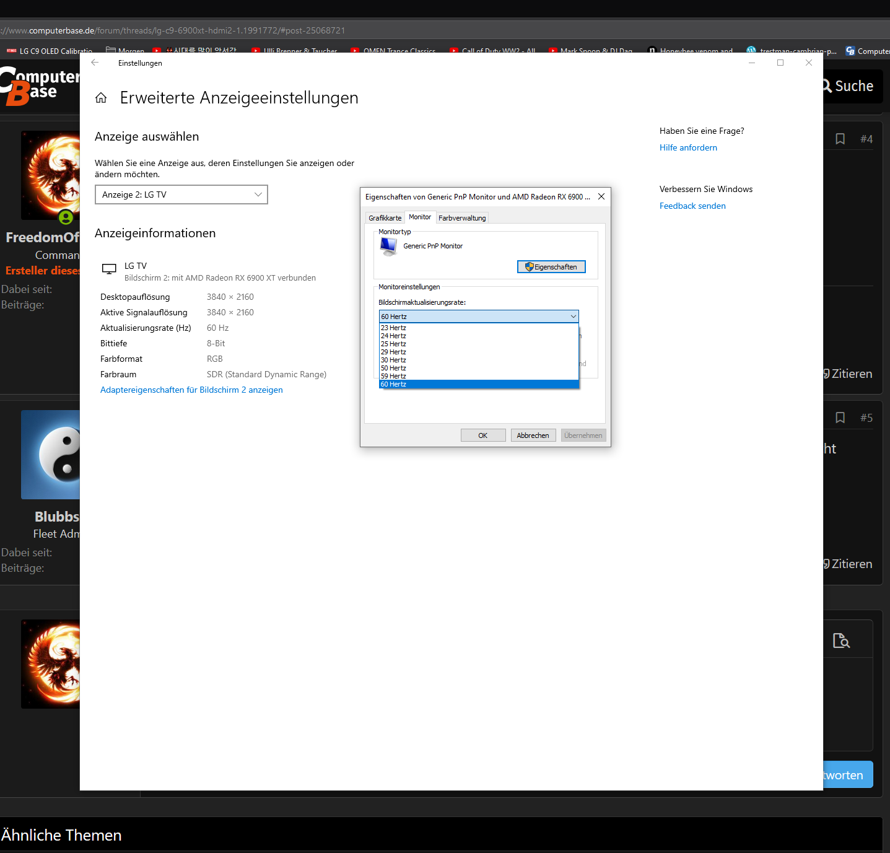890x853 pixels.
Task: Click the browser address bar URL
Action: 173,30
